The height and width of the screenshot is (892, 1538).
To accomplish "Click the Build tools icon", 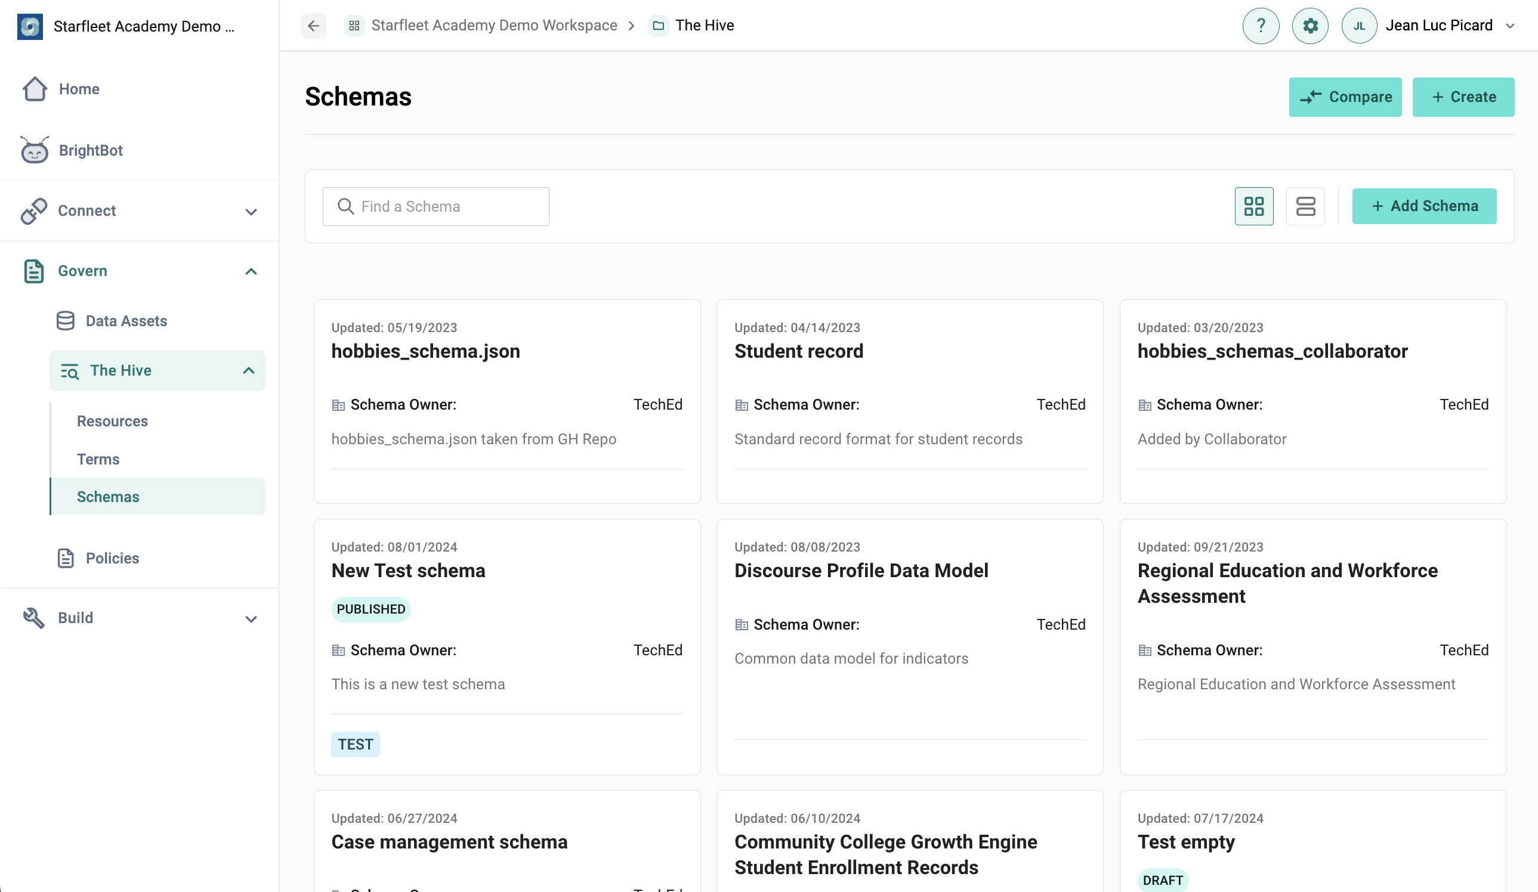I will click(x=33, y=618).
